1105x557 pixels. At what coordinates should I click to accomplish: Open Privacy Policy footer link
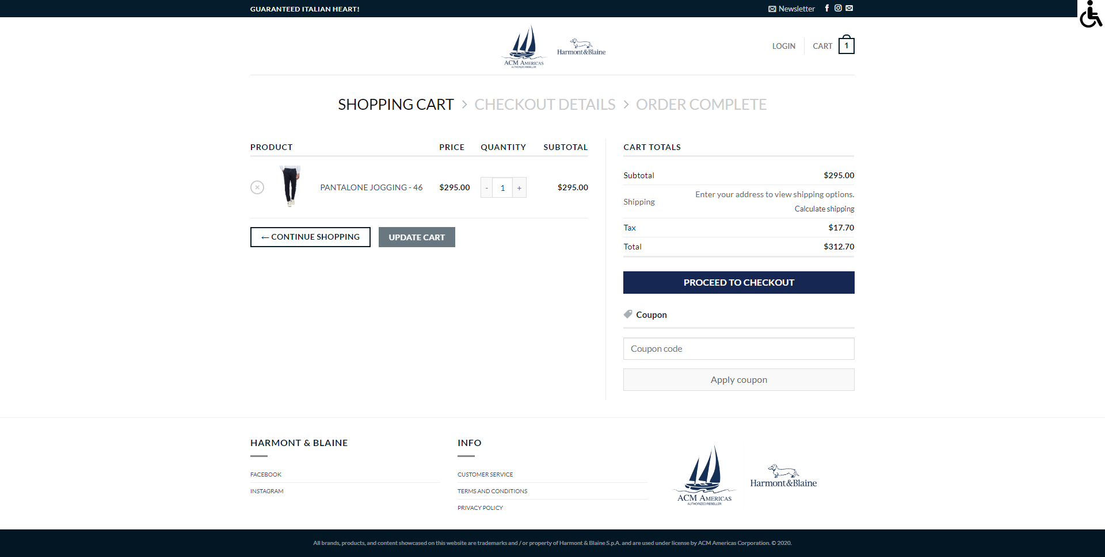pos(480,508)
